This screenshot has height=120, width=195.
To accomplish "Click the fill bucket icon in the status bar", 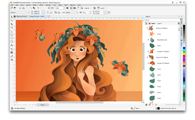I will 132,108.
